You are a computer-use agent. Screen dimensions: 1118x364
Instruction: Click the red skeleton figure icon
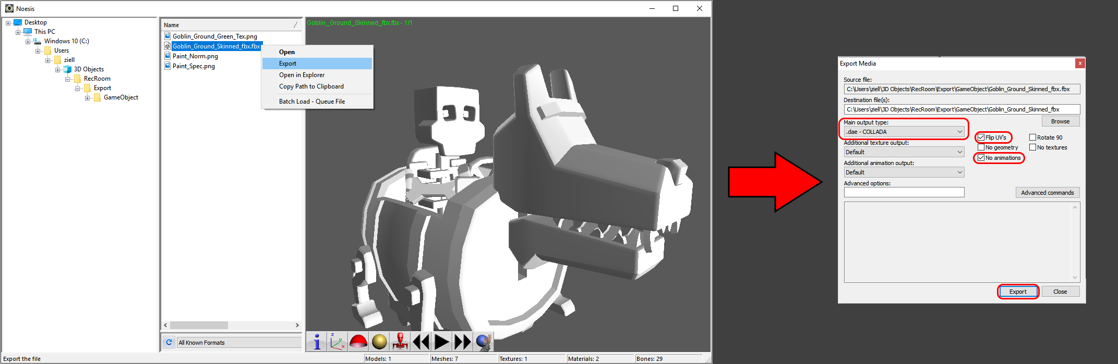tap(400, 342)
